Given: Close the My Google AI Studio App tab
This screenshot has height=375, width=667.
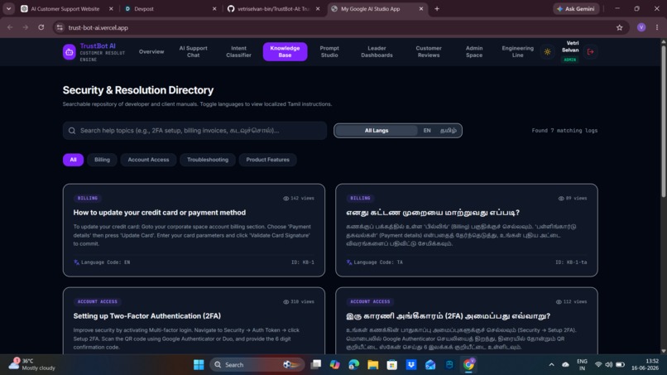Looking at the screenshot, I should point(421,8).
